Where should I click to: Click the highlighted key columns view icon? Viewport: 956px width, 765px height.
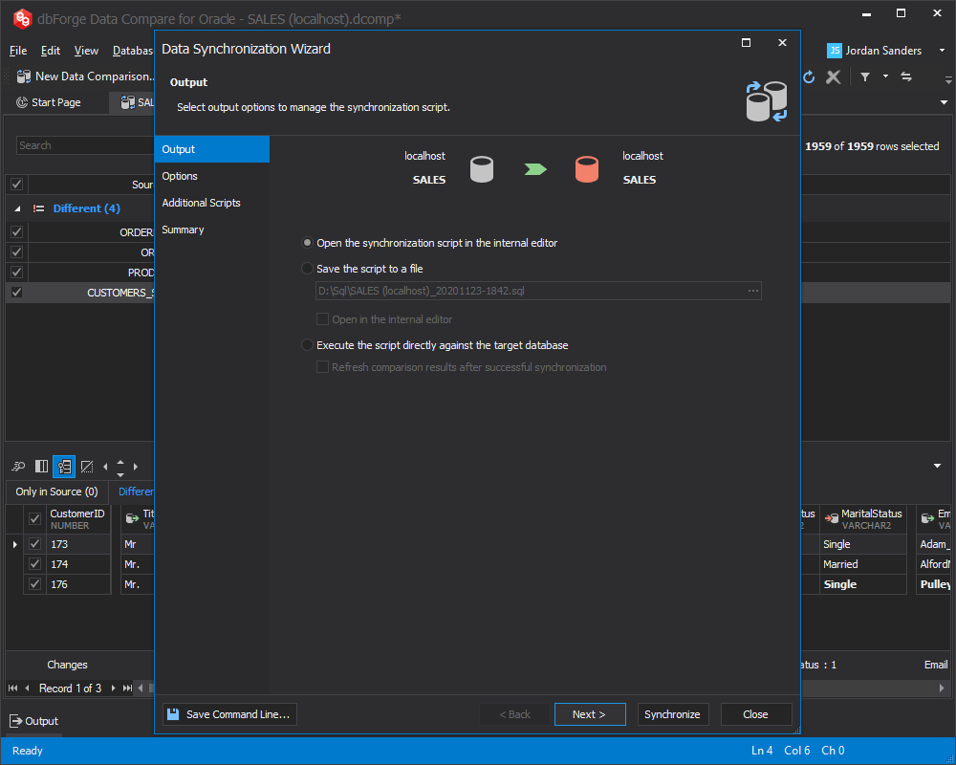click(x=64, y=467)
